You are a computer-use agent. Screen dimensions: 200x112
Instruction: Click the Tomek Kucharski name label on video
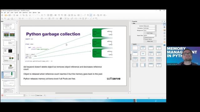(172, 64)
